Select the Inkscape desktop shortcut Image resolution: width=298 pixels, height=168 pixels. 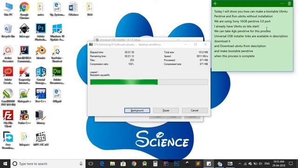click(24, 31)
